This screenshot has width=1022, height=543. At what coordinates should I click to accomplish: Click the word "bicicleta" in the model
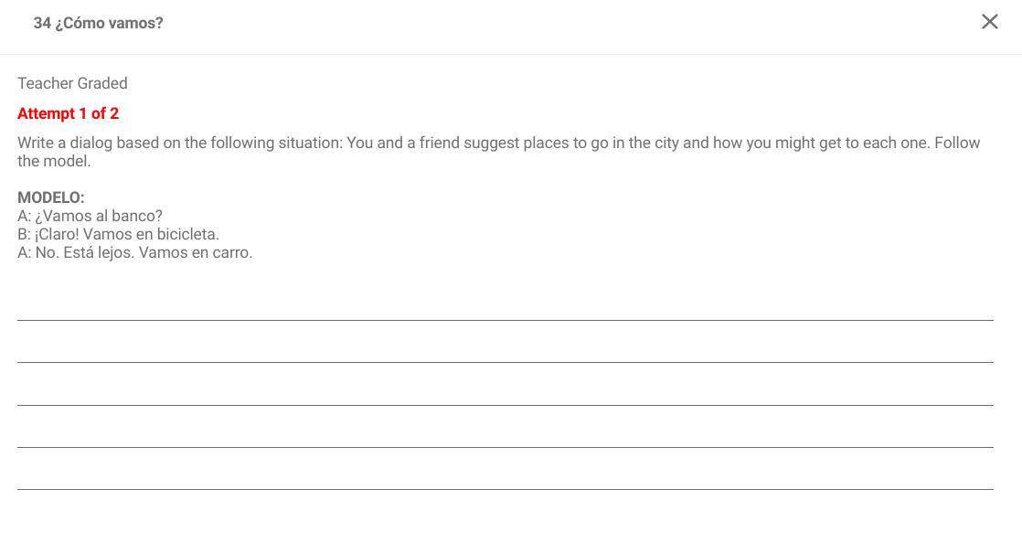click(x=187, y=234)
